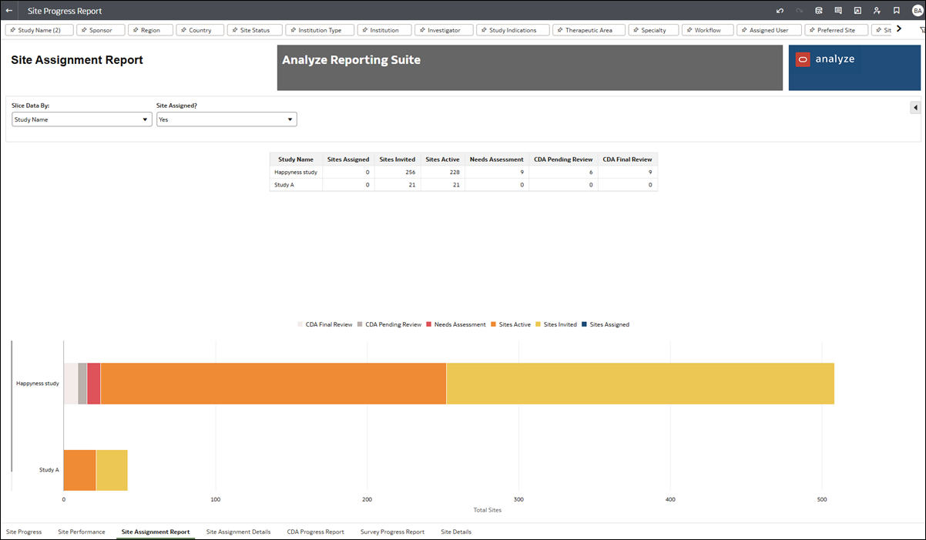926x540 pixels.
Task: Open the Region filter
Action: [150, 30]
